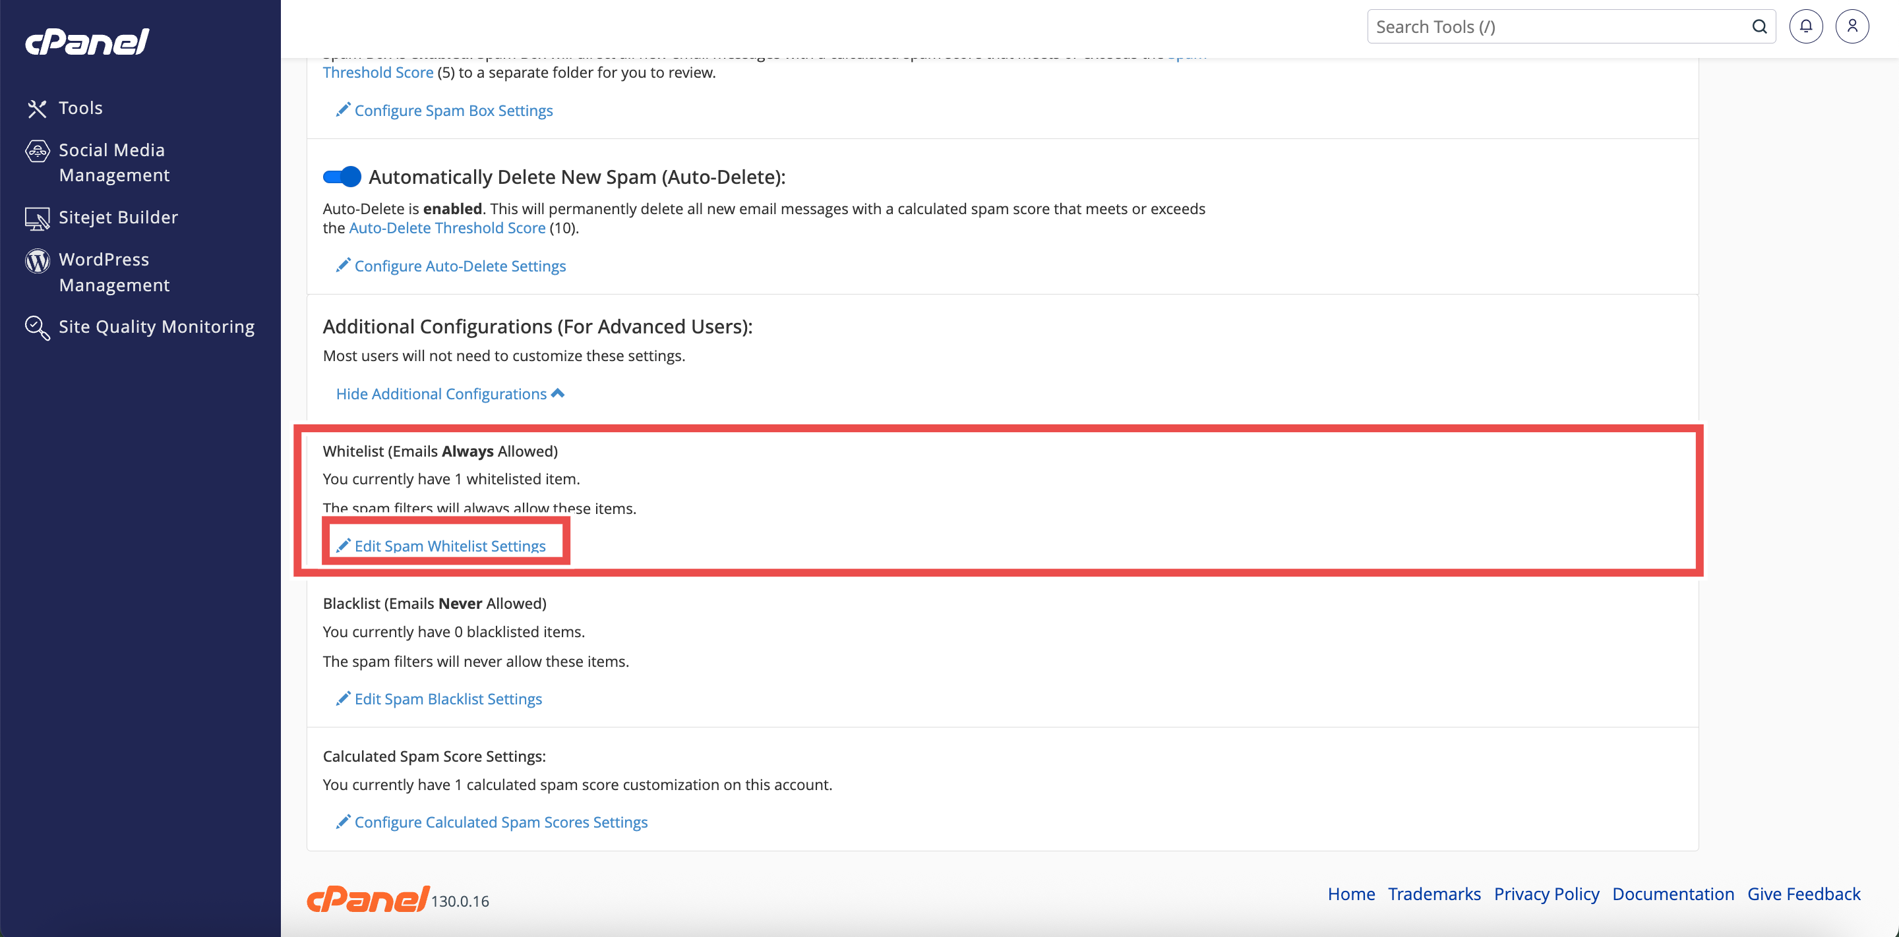Click the Tools wrench icon
The height and width of the screenshot is (937, 1899).
[37, 108]
